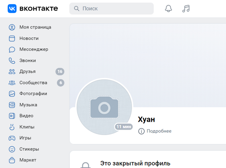Open Игры in the sidebar
Image resolution: width=226 pixels, height=168 pixels.
tap(26, 138)
